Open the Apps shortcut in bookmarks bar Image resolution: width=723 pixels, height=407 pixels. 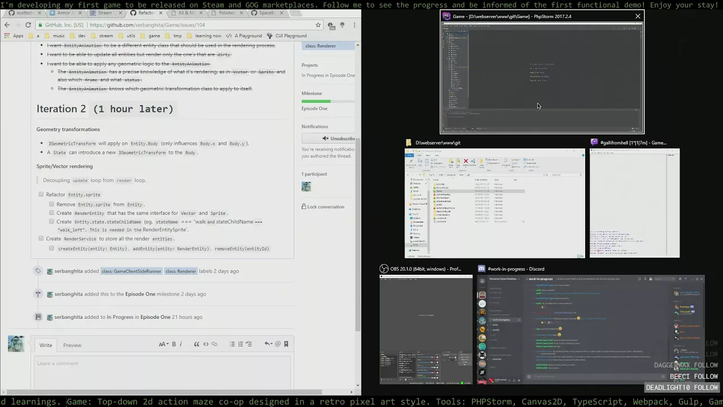click(x=14, y=36)
